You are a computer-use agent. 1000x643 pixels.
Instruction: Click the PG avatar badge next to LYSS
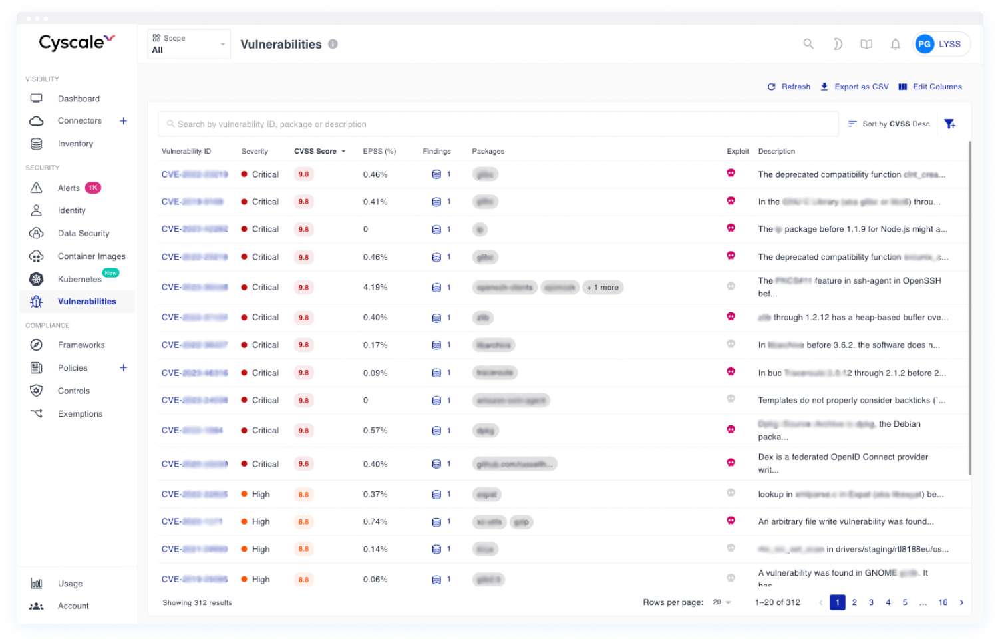click(x=923, y=44)
